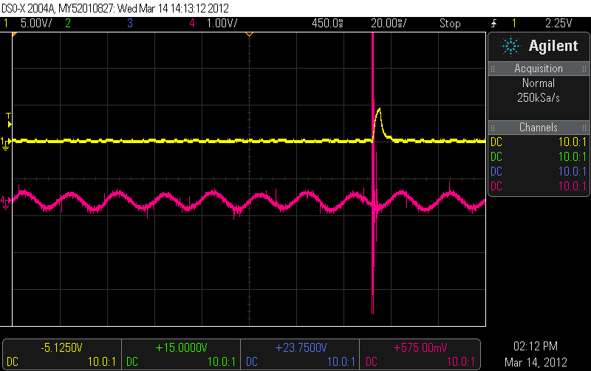The height and width of the screenshot is (371, 591).
Task: Open the Channels panel header
Action: tap(539, 128)
